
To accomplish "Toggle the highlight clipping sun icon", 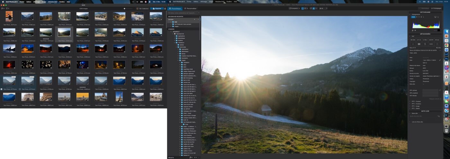I will [415, 30].
